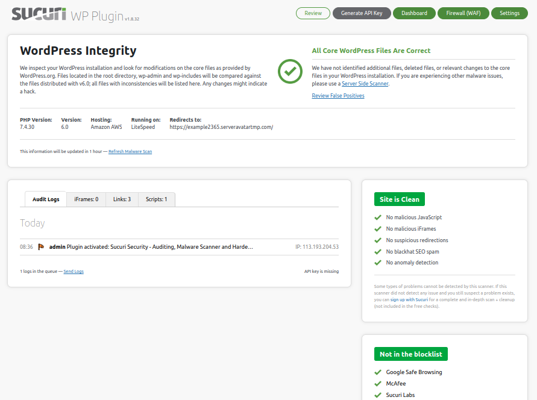The image size is (537, 400).
Task: Go to the Dashboard
Action: click(414, 13)
